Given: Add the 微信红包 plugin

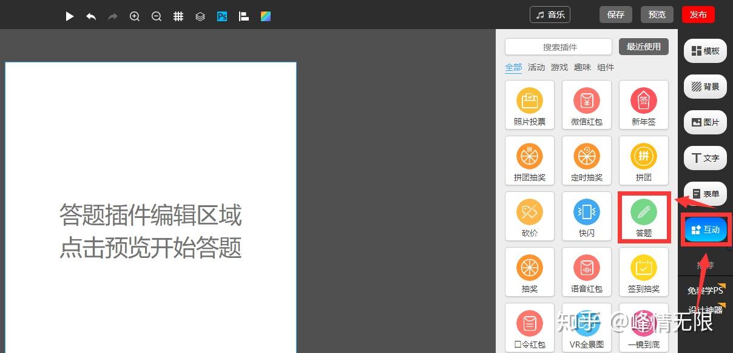Looking at the screenshot, I should pos(587,105).
